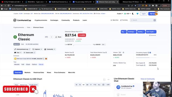Click the blue diamond rewards icon
This screenshot has width=172, height=97.
[137, 14]
